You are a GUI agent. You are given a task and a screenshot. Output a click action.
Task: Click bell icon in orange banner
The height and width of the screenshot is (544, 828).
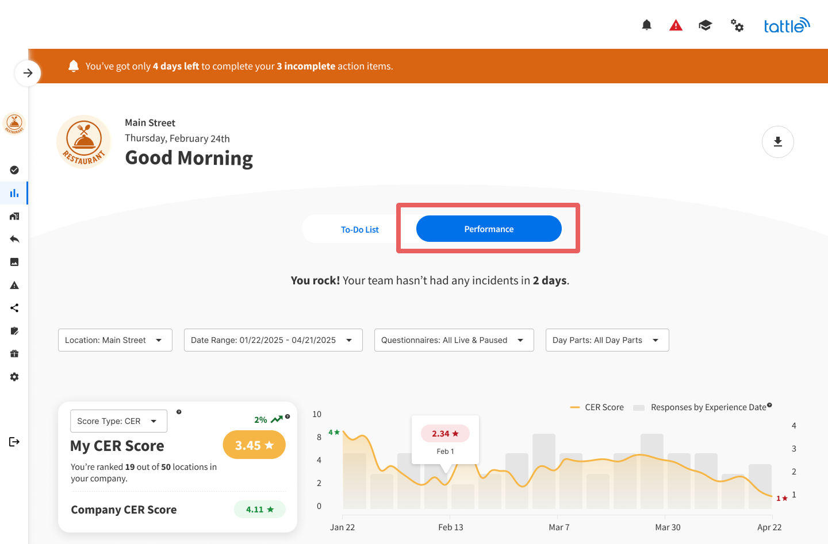(x=73, y=66)
